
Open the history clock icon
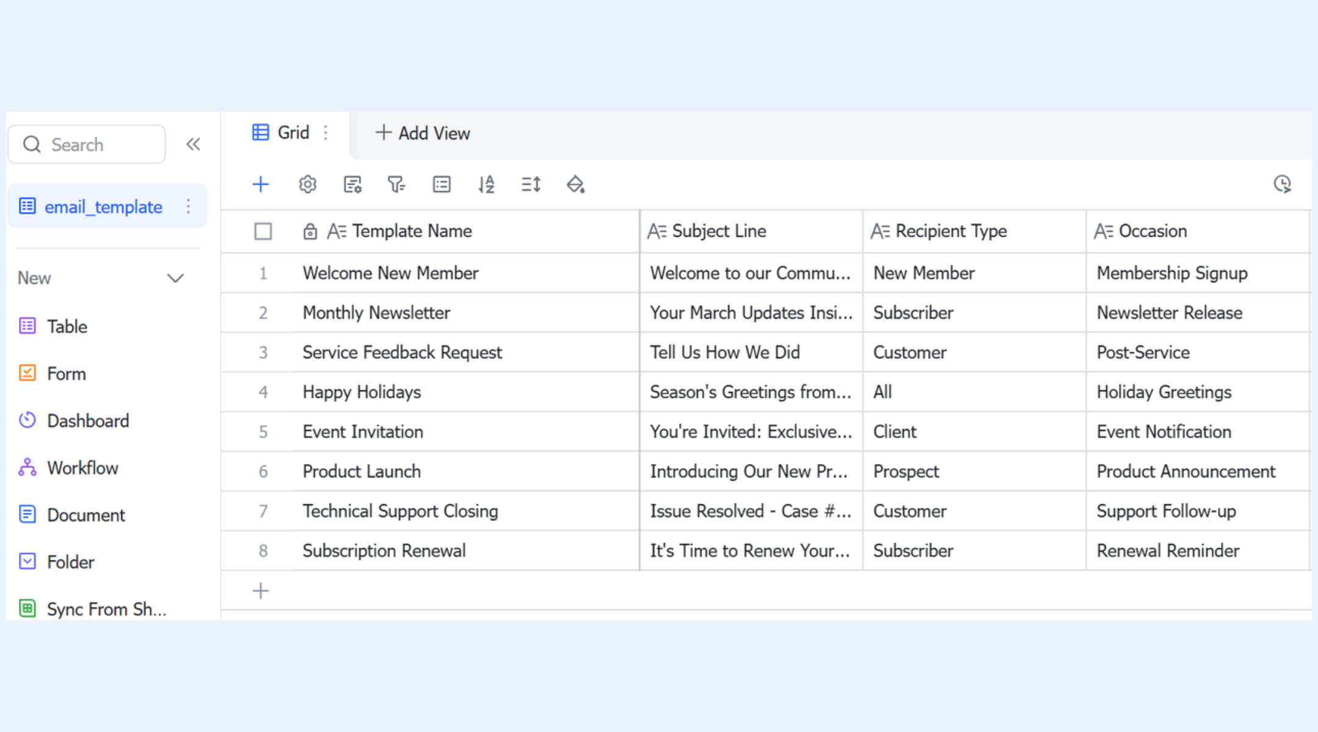coord(1282,184)
